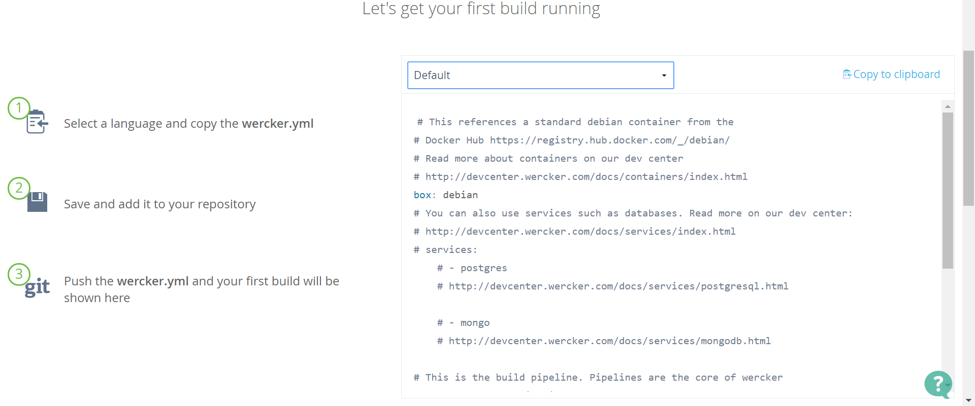Open the Default language dropdown

click(540, 76)
